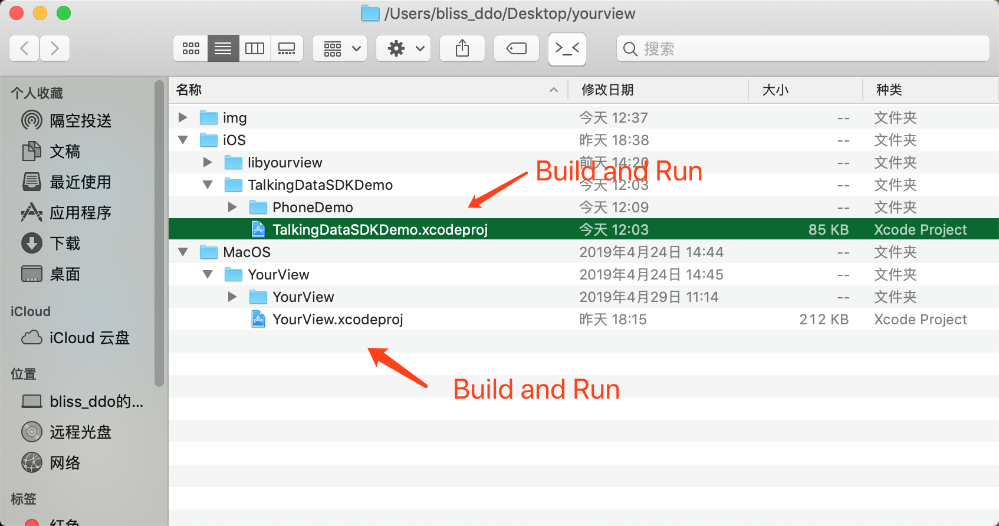Collapse the iOS folder disclosure triangle

183,140
